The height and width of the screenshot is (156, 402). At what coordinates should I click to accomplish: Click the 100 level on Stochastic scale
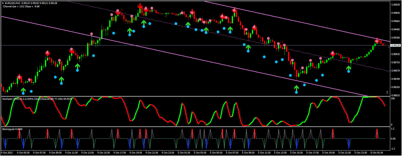tap(393, 98)
